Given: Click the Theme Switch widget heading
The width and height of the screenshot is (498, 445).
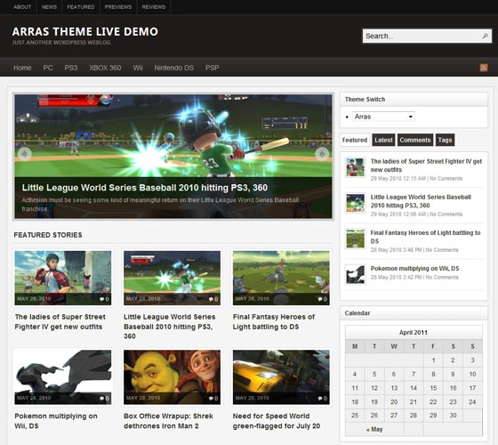Looking at the screenshot, I should (365, 100).
